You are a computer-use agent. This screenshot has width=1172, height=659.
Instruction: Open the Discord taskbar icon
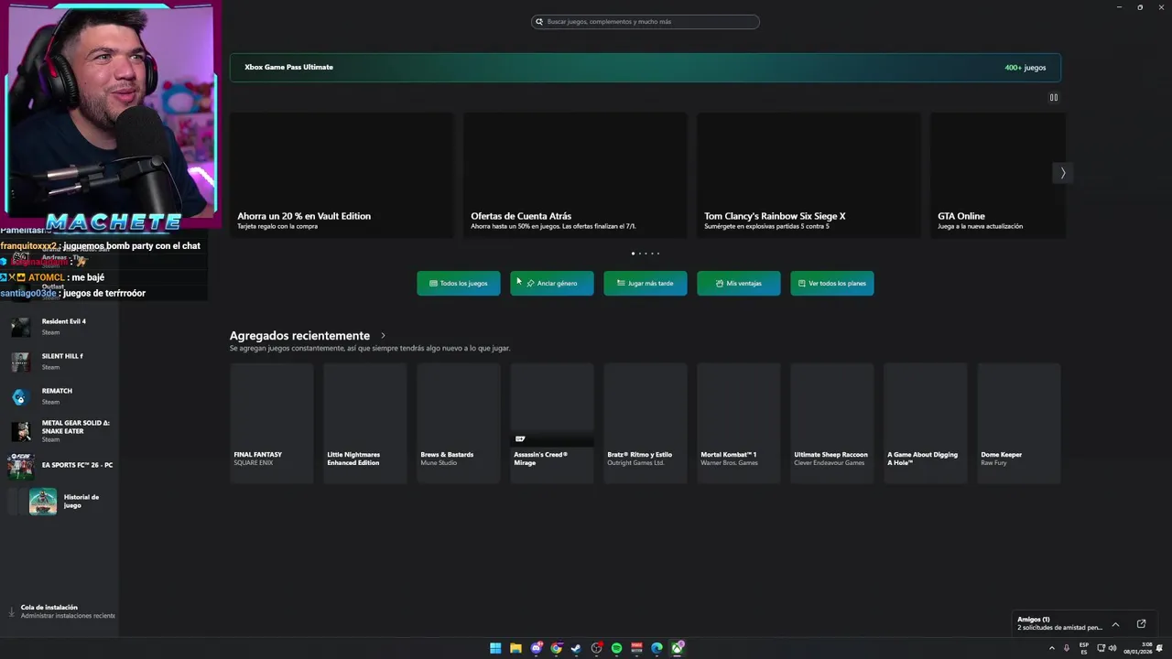coord(536,648)
